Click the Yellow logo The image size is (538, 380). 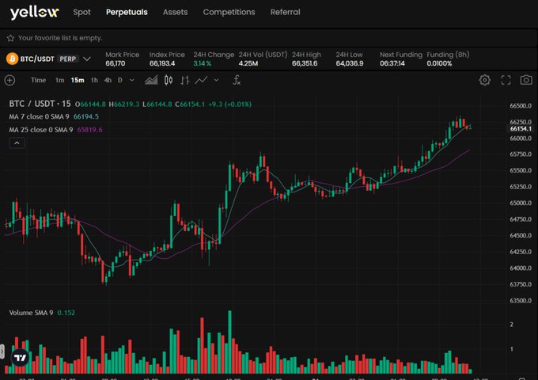click(34, 13)
